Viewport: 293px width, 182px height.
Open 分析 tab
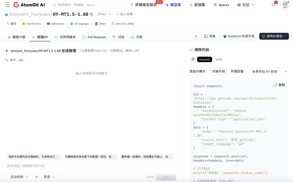tap(136, 37)
